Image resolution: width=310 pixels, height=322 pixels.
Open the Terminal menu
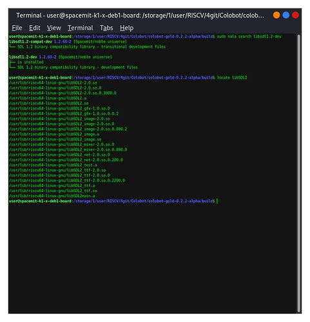coord(81,28)
